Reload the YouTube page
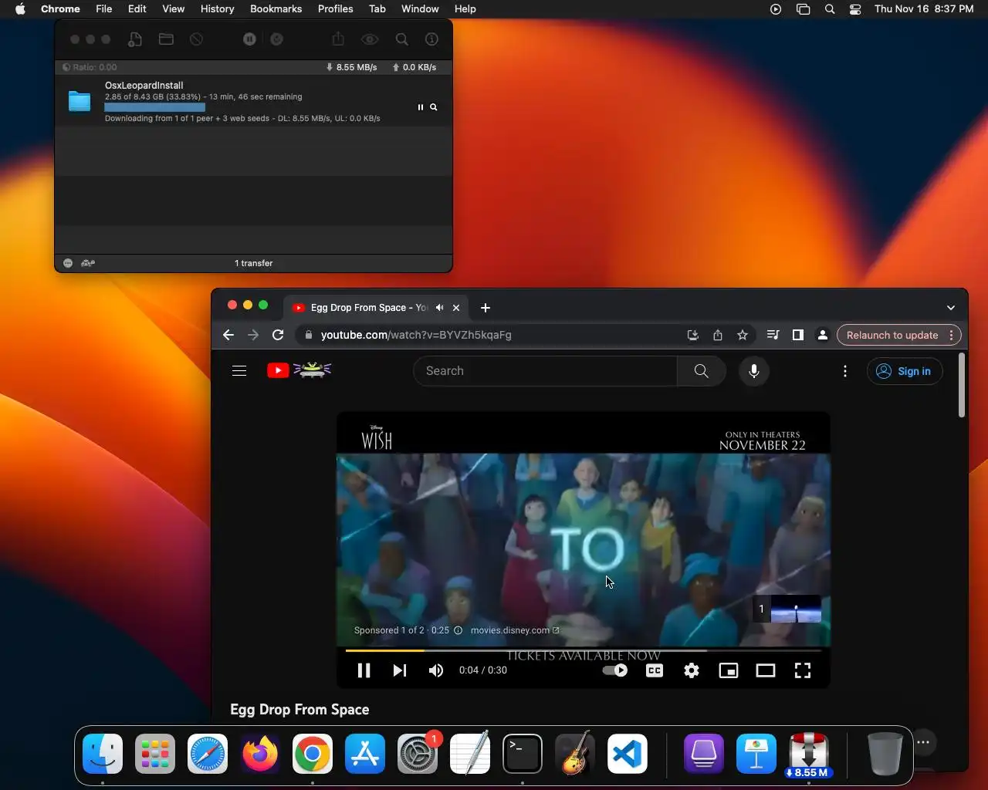The height and width of the screenshot is (790, 988). pyautogui.click(x=278, y=335)
